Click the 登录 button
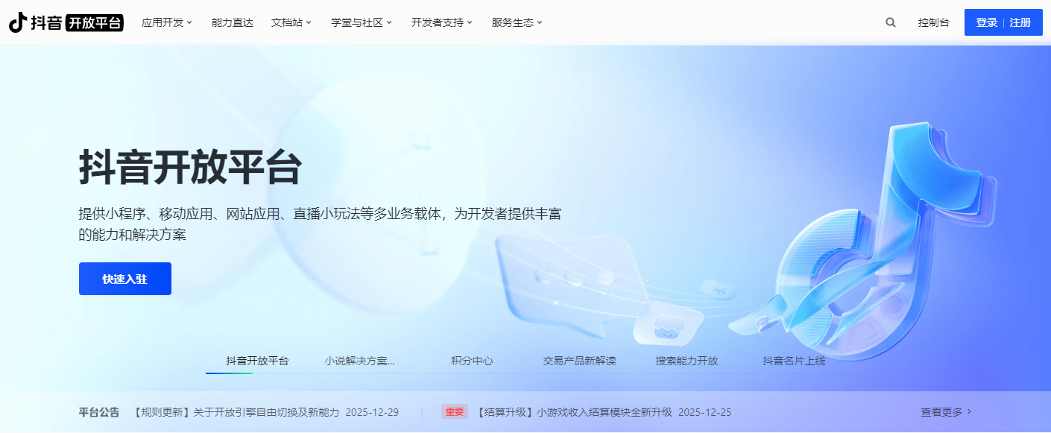The height and width of the screenshot is (433, 1051). [x=986, y=22]
